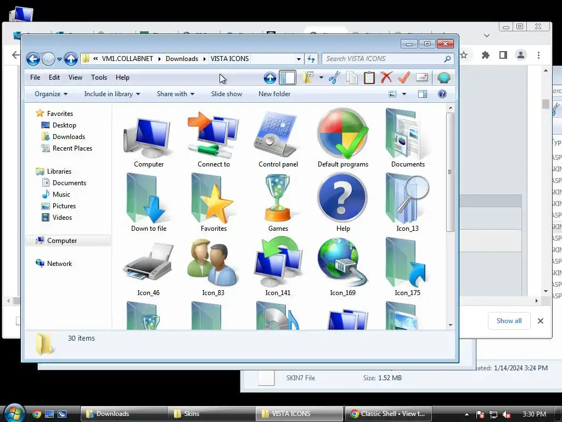The height and width of the screenshot is (422, 562).
Task: Select the Connect to icon file
Action: click(213, 138)
